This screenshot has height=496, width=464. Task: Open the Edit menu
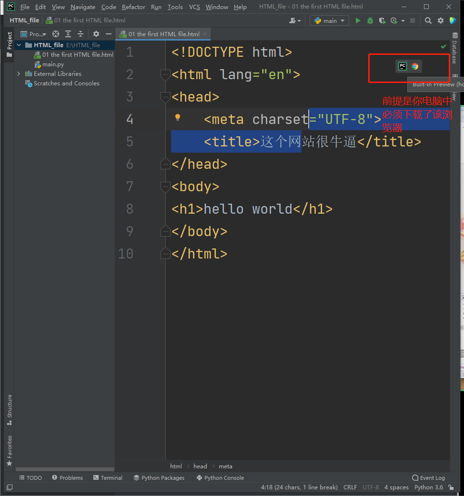(40, 7)
